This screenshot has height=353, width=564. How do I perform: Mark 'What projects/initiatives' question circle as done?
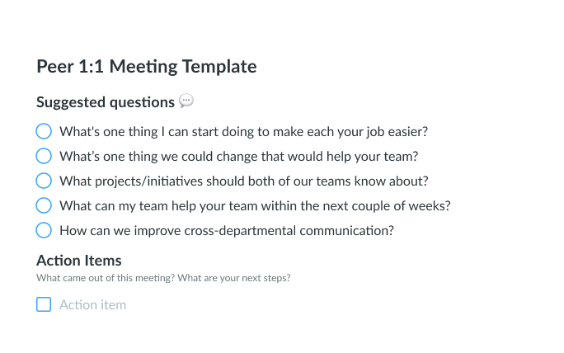tap(44, 181)
